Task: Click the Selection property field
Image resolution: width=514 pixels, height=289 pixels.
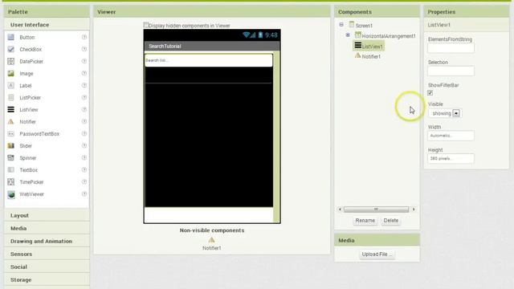Action: pos(451,71)
